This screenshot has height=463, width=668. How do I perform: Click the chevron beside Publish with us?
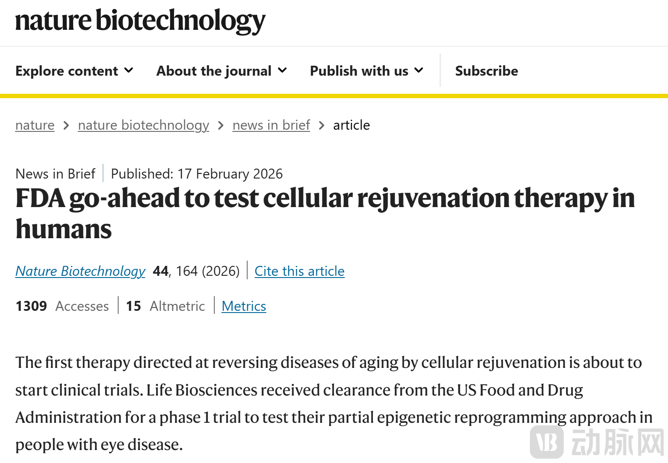419,70
